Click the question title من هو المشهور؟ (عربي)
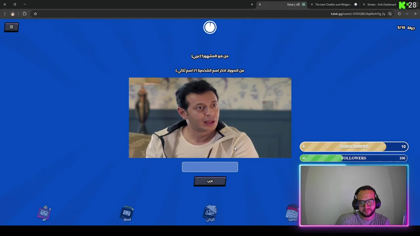The width and height of the screenshot is (420, 236). tap(210, 56)
